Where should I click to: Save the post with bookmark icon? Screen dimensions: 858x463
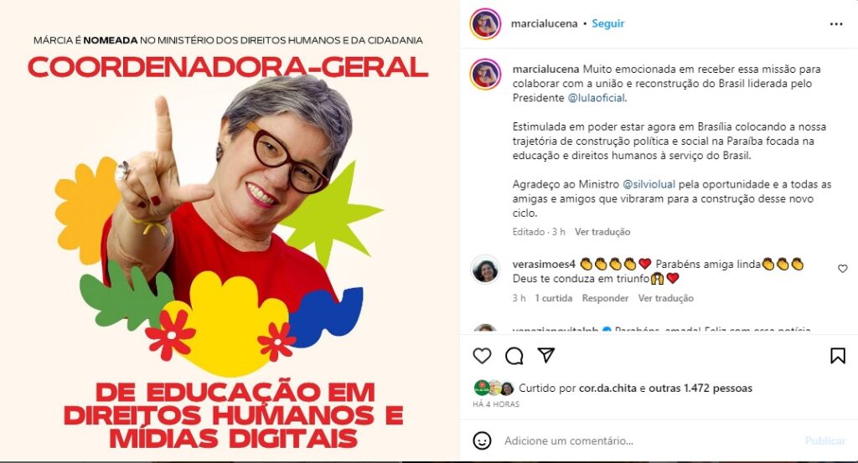837,356
